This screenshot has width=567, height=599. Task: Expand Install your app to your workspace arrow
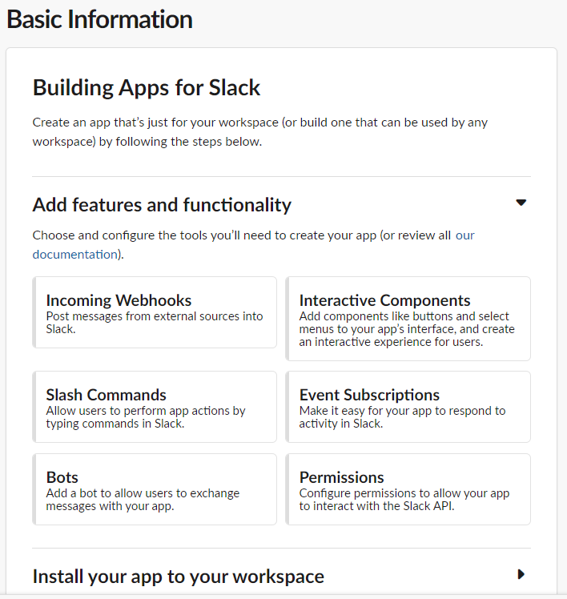pyautogui.click(x=521, y=574)
